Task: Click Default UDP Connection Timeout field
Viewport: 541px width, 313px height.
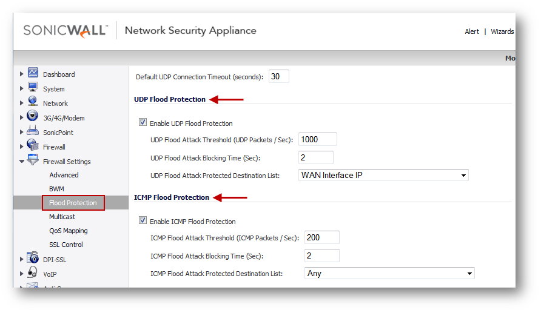Action: pyautogui.click(x=279, y=76)
